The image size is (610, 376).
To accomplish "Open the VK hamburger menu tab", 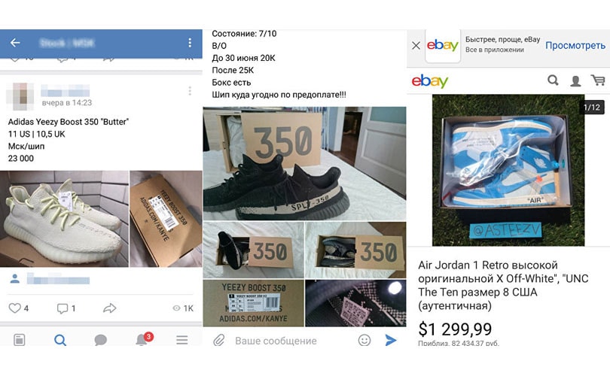I will coord(181,340).
